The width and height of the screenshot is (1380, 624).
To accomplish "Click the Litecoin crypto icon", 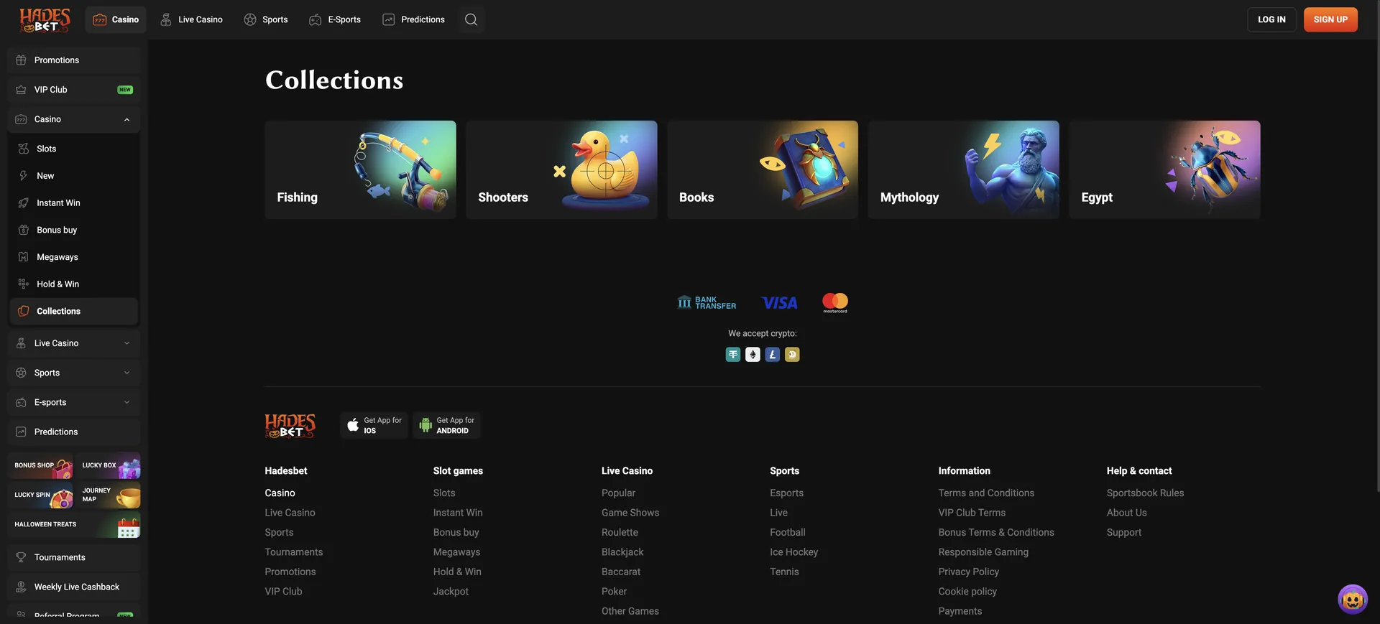I will (x=772, y=355).
